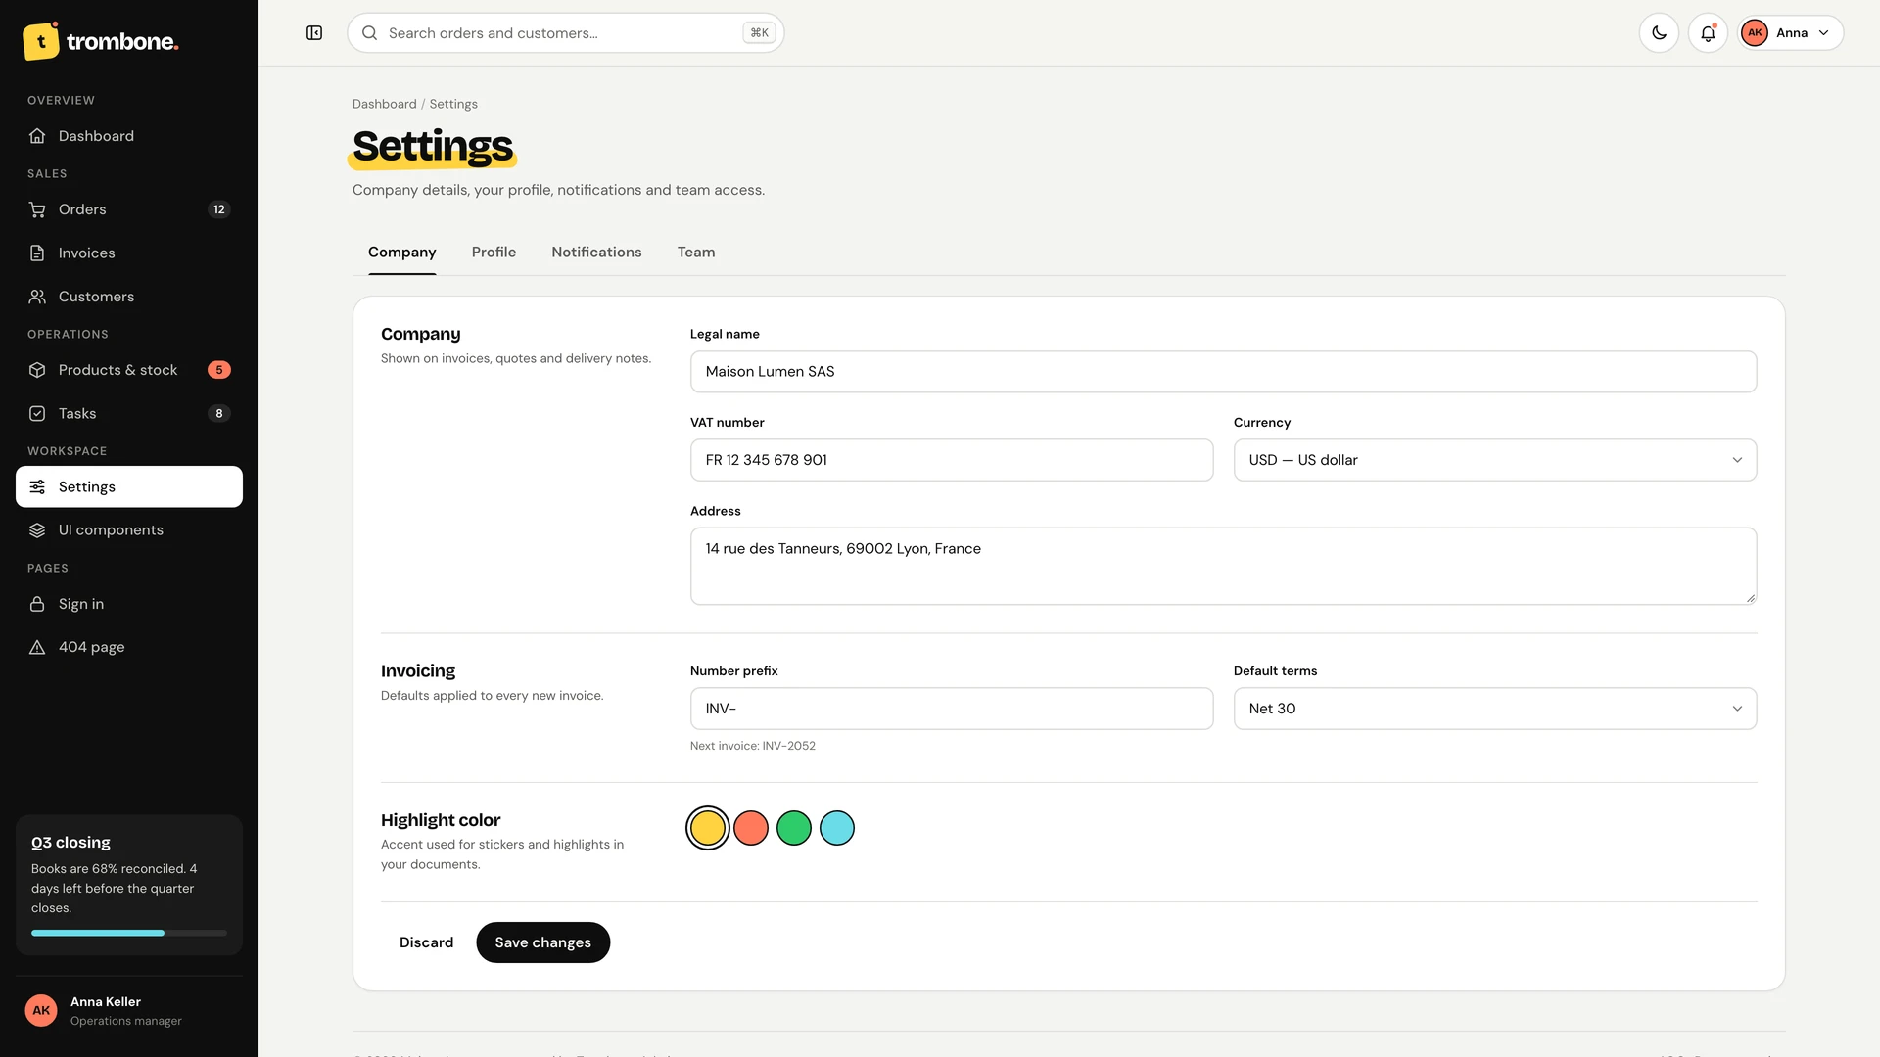Select the Company tab
1880x1057 pixels.
click(401, 253)
